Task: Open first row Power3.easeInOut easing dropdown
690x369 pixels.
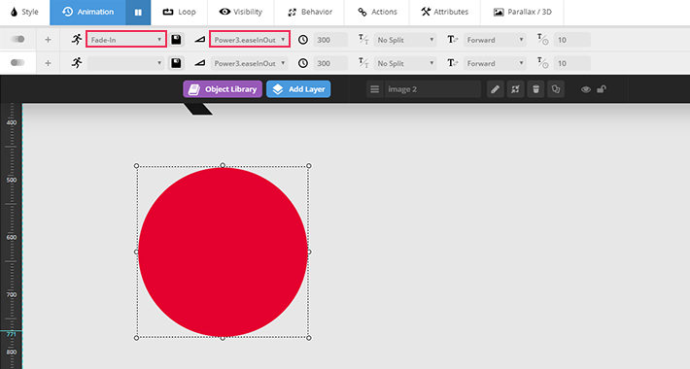Action: click(250, 40)
